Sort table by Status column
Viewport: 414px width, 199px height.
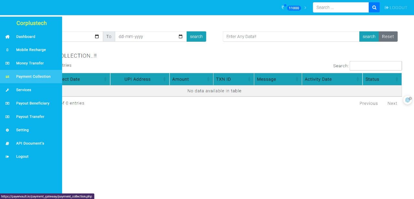point(382,79)
